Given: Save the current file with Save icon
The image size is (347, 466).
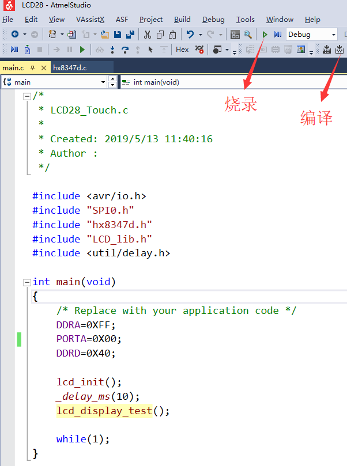Looking at the screenshot, I should click(x=118, y=35).
